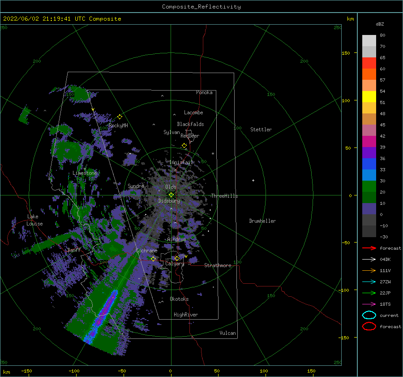Click the Innisfail city label
The height and width of the screenshot is (377, 403).
coord(181,162)
